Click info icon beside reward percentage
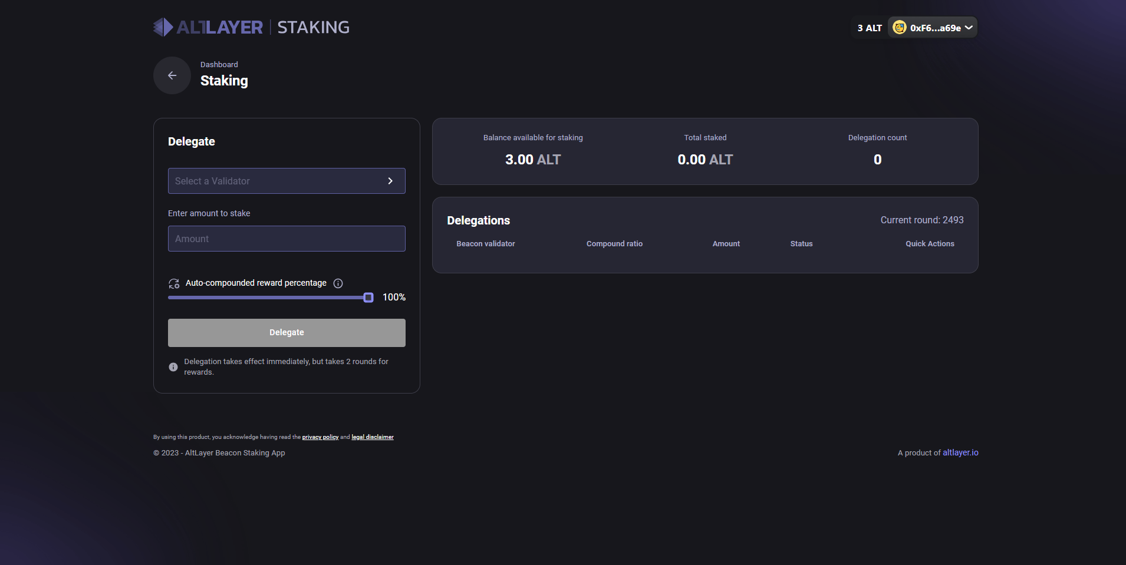This screenshot has width=1126, height=565. (338, 283)
